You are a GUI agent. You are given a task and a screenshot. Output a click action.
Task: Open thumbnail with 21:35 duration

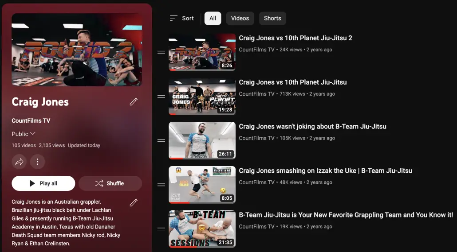202,229
